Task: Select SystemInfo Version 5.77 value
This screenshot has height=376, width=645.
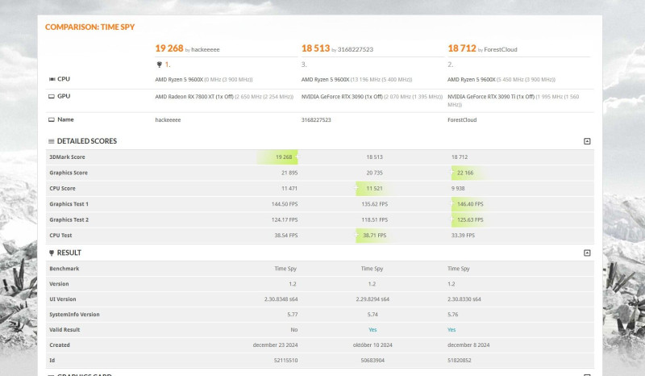Action: coord(293,315)
